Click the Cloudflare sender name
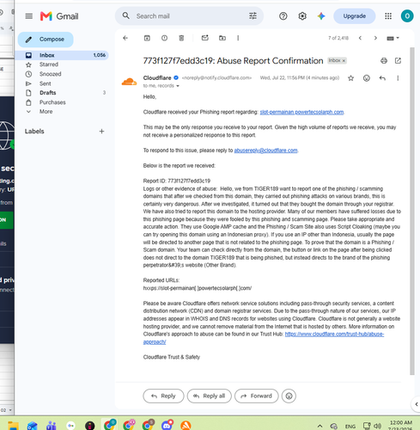Image resolution: width=420 pixels, height=430 pixels. [x=157, y=78]
